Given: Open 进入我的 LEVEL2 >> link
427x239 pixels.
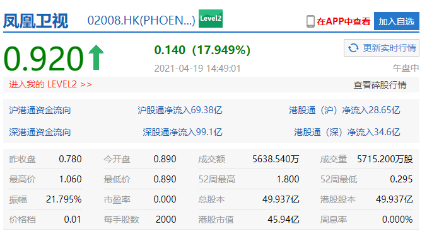Looking at the screenshot, I should pos(50,84).
